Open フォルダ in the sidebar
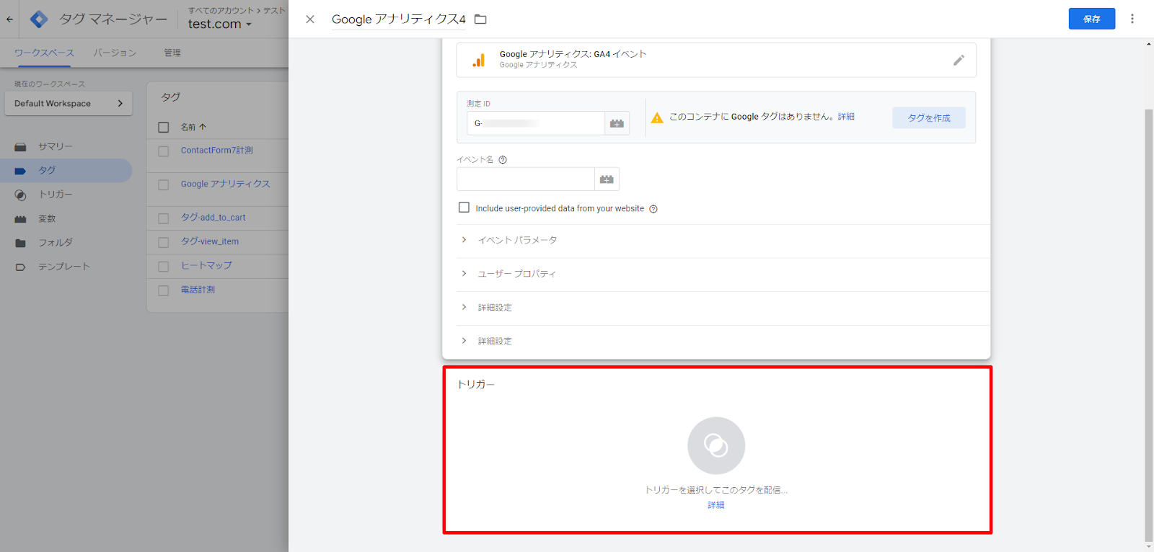The image size is (1154, 552). (x=66, y=243)
